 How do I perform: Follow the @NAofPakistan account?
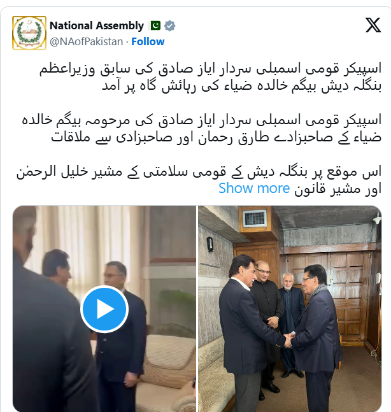pos(148,41)
